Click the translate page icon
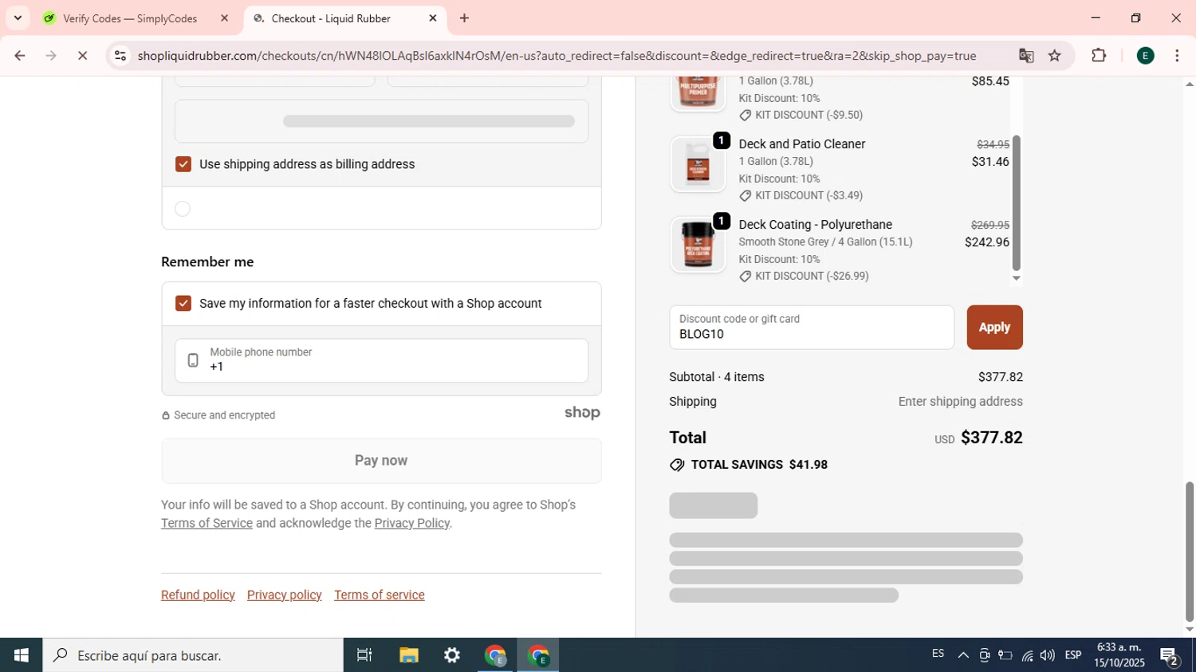The width and height of the screenshot is (1196, 672). (x=1026, y=56)
